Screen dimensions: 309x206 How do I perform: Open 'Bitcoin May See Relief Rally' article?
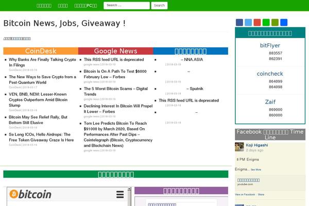pos(38,120)
